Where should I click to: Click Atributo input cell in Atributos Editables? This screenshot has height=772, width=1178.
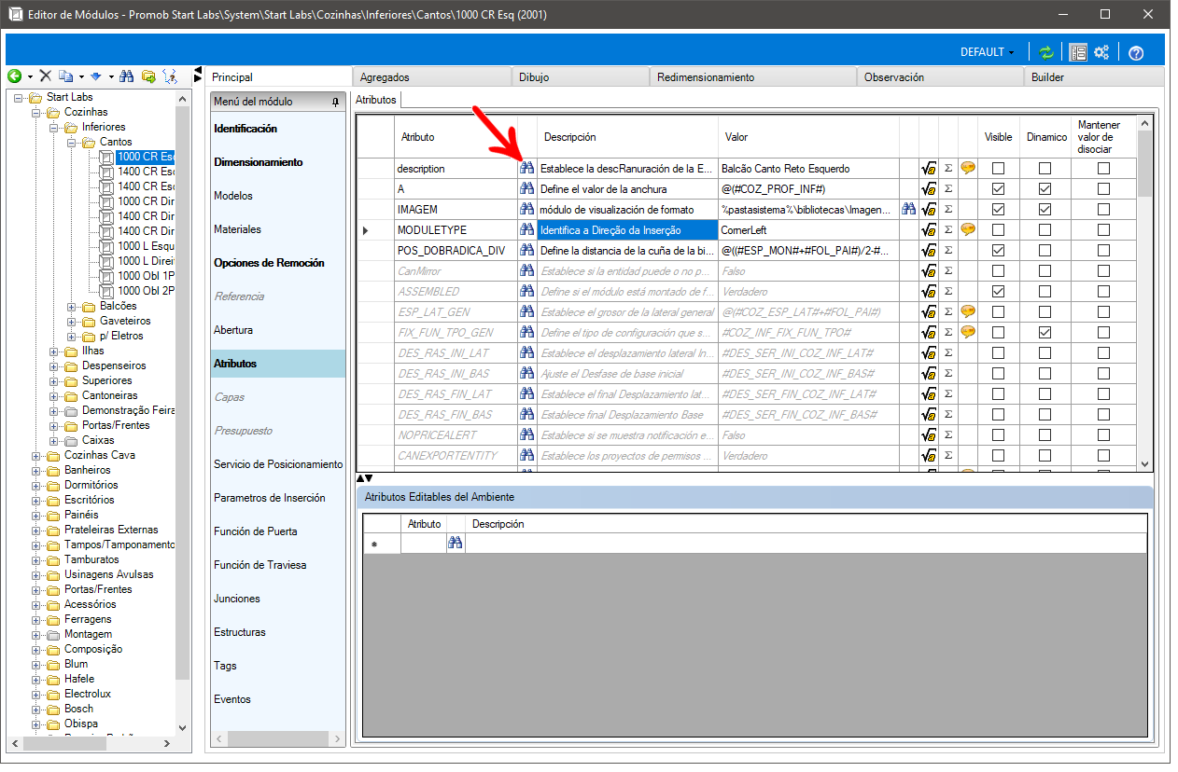point(424,545)
